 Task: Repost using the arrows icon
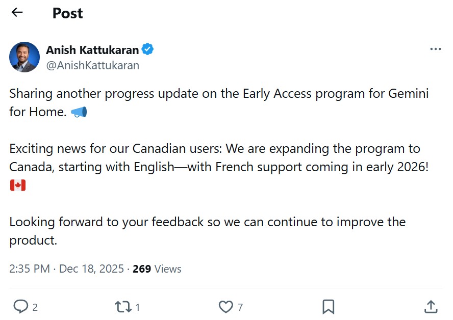(123, 307)
